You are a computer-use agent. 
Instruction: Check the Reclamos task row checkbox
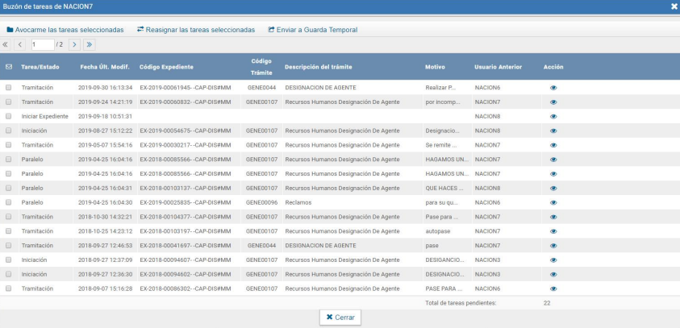pos(9,202)
